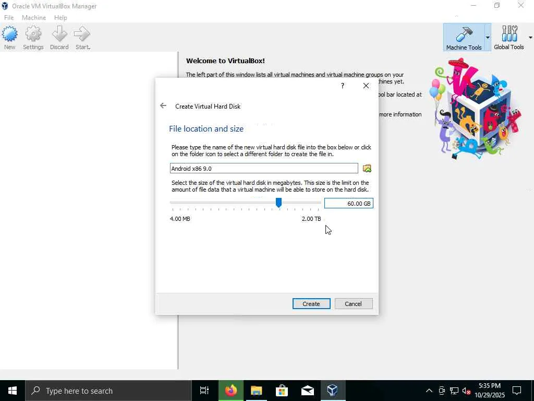This screenshot has height=401, width=534.
Task: Open the Mail app from the taskbar
Action: pos(307,391)
